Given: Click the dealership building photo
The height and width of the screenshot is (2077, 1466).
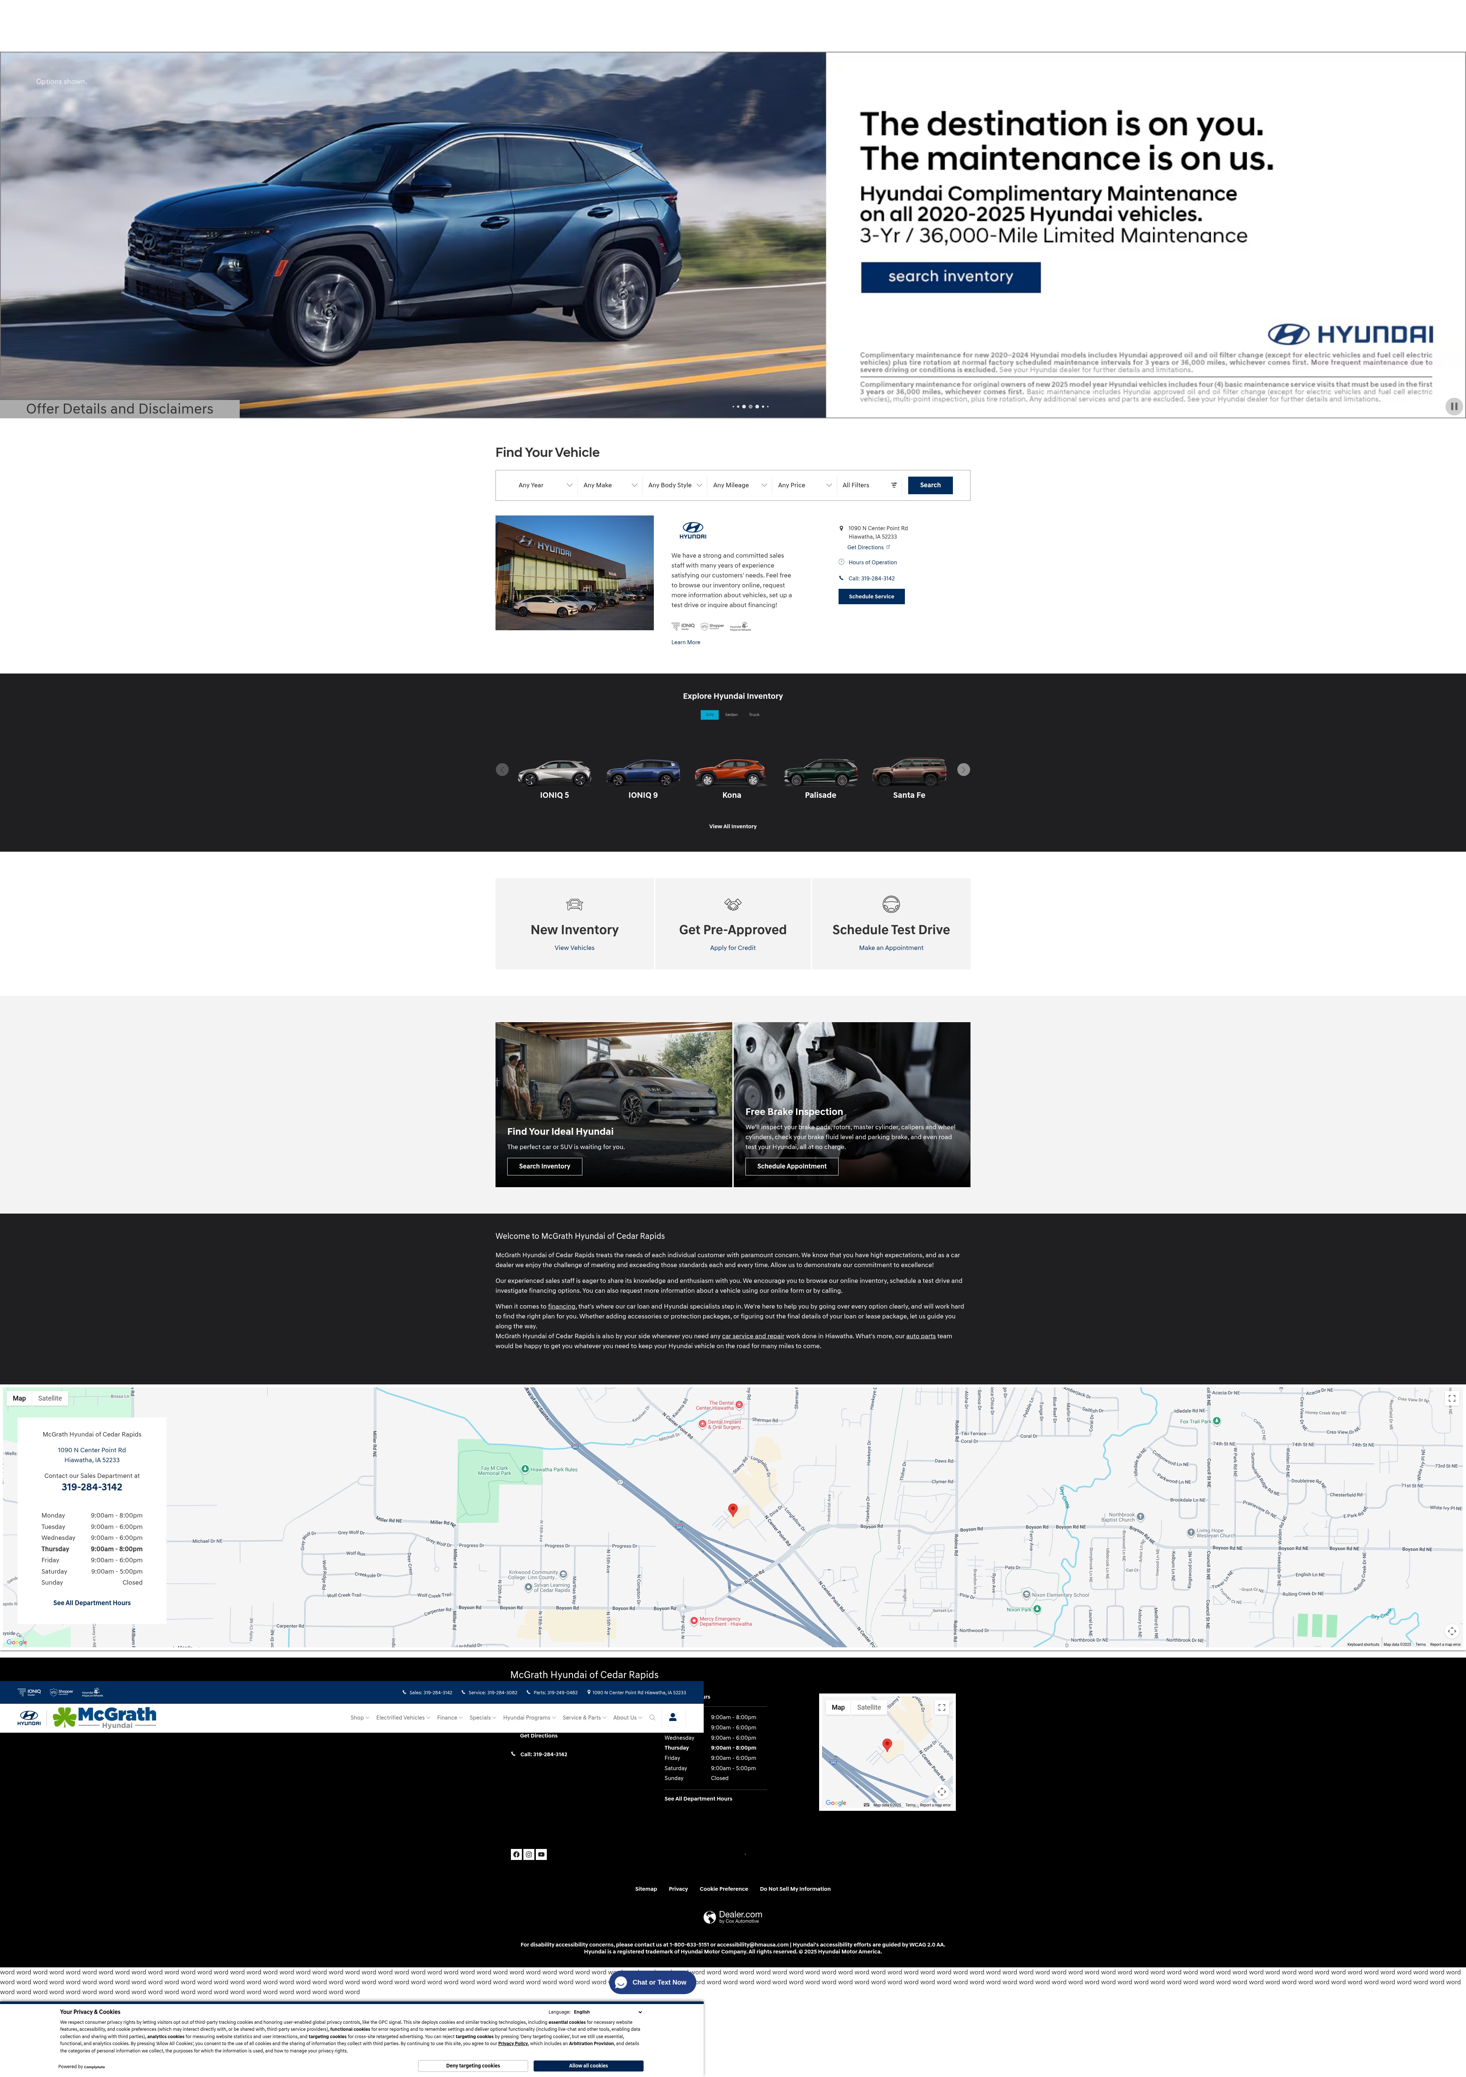Looking at the screenshot, I should pos(574,573).
